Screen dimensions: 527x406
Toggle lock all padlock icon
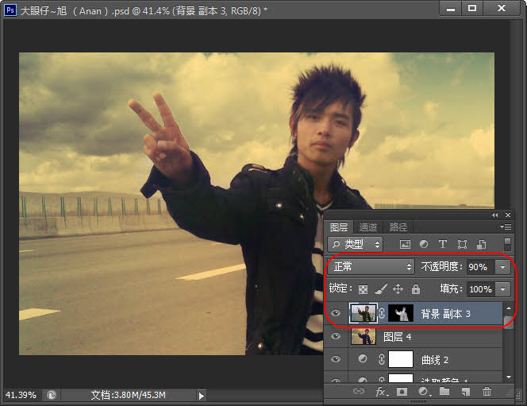(415, 289)
